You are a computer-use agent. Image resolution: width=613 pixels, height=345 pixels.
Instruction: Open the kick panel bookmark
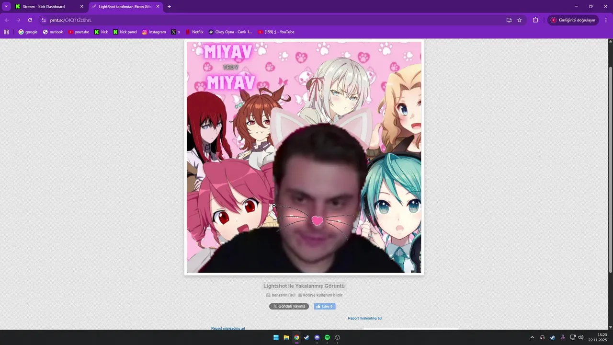click(125, 32)
